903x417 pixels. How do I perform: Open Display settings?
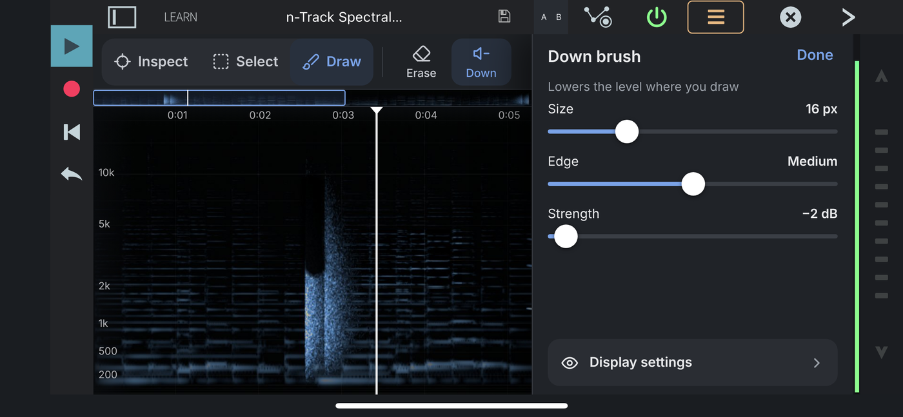[x=693, y=362]
